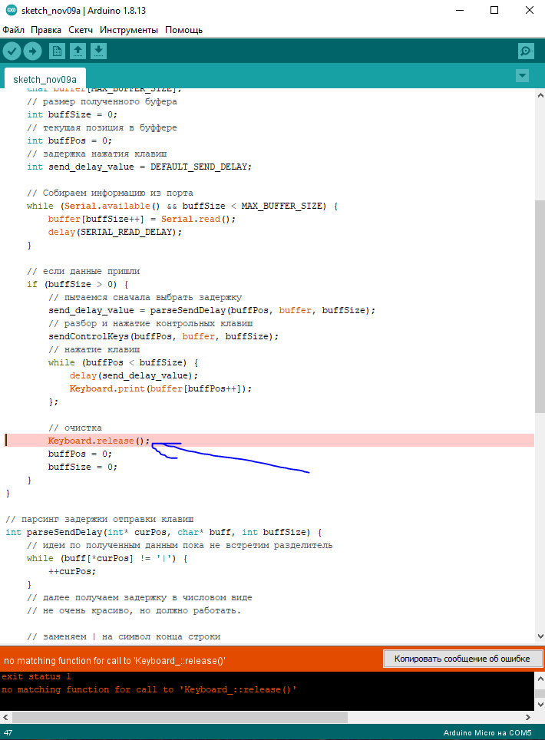Image resolution: width=545 pixels, height=740 pixels.
Task: Create a new sketch with New icon
Action: [x=57, y=51]
